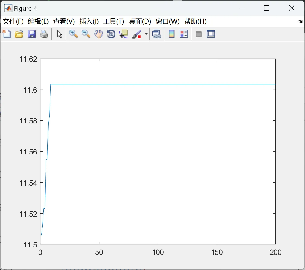Insert a colorbar via toolbar icon
Screen dimensions: 305x270
click(171, 34)
